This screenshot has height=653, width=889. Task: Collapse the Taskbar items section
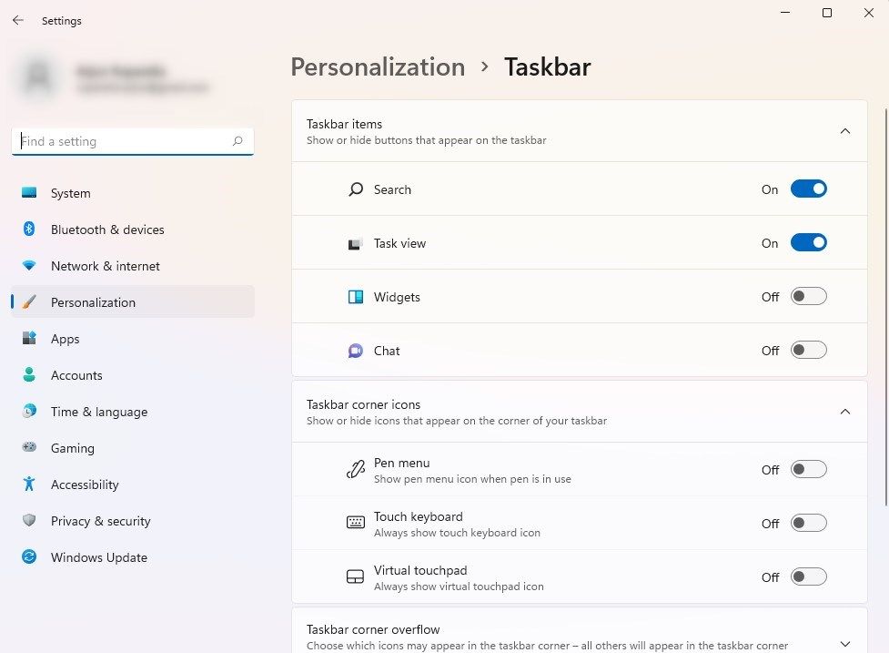pos(844,131)
